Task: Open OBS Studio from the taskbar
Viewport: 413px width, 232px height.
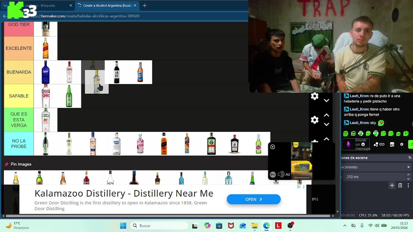Action: point(290,226)
